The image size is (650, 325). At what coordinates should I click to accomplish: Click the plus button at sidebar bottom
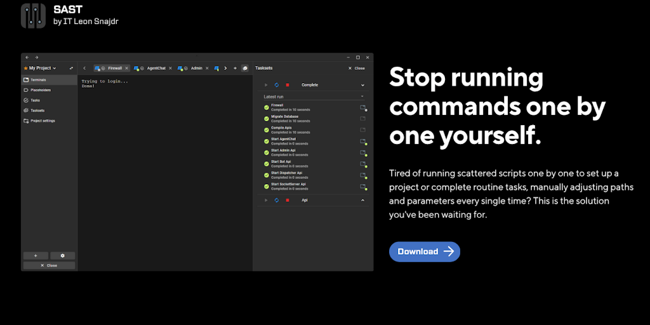click(x=36, y=256)
